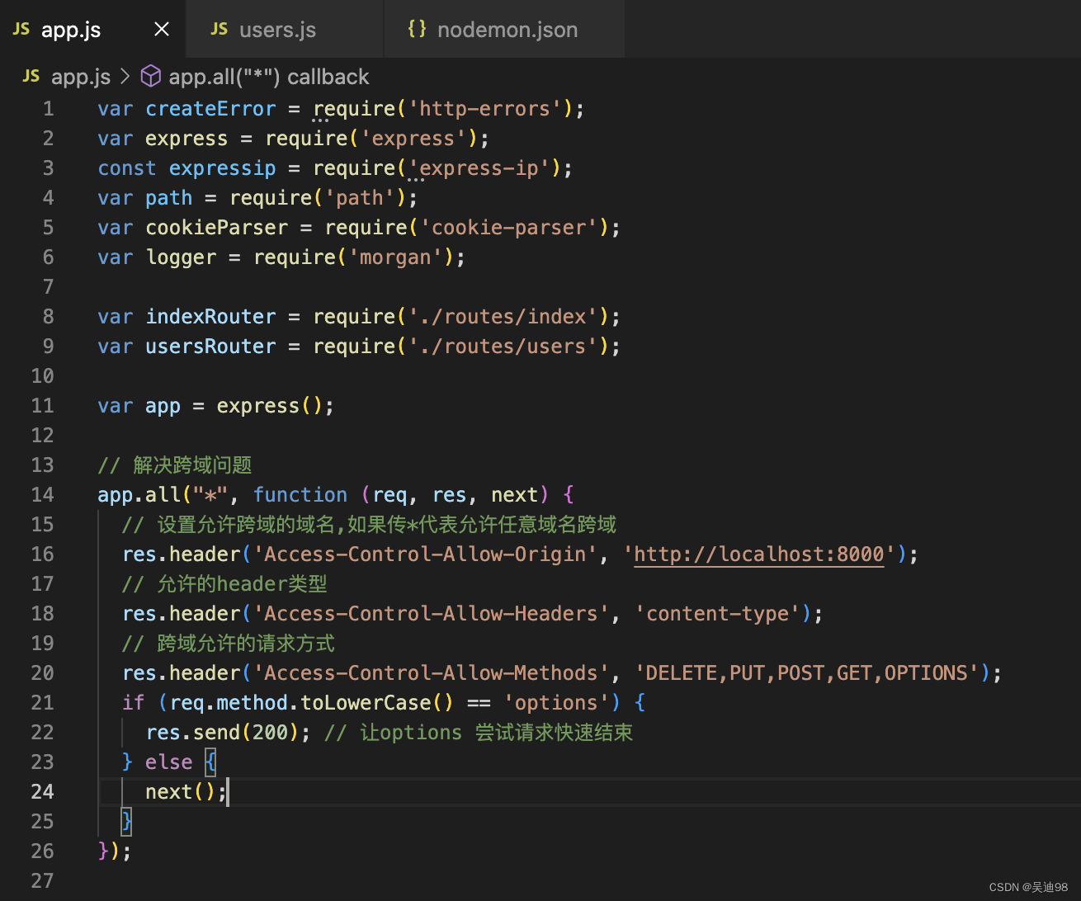The width and height of the screenshot is (1081, 901).
Task: Click the JS icon on users.js tab
Action: tap(219, 30)
